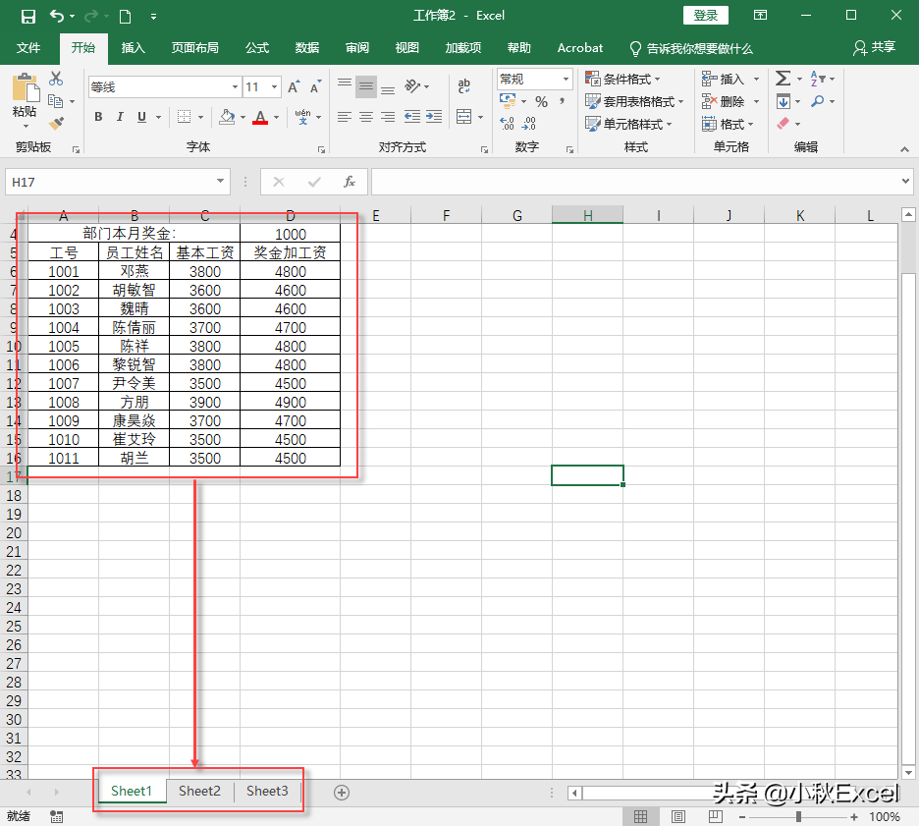919x826 pixels.
Task: Switch to Normal view in status bar
Action: point(640,816)
